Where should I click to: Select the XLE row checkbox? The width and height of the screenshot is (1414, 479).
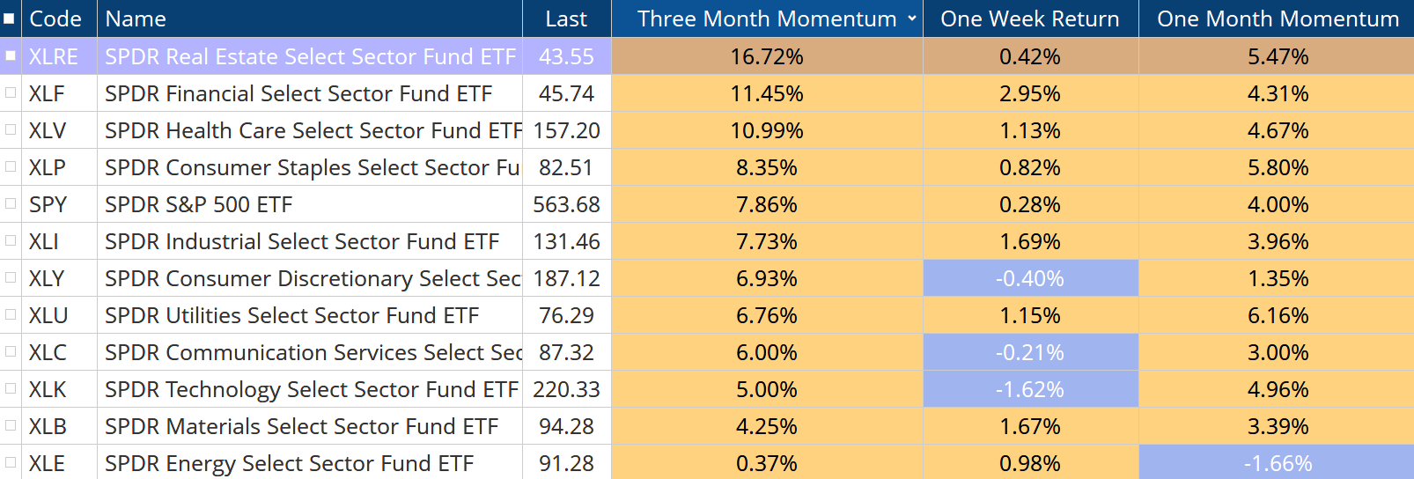[x=11, y=462]
